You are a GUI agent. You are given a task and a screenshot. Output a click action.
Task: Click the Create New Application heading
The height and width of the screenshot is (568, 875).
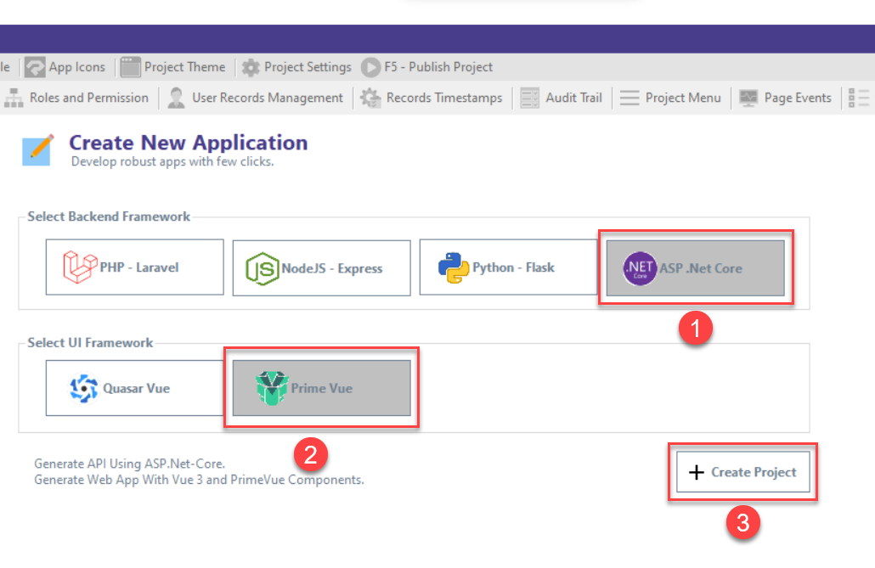pos(188,143)
